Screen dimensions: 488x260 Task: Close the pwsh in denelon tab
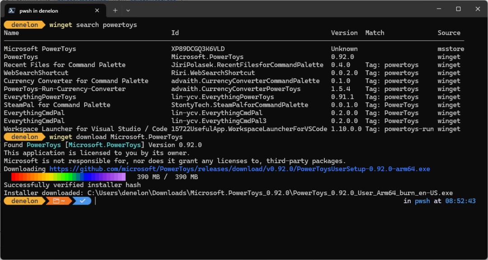click(x=97, y=10)
